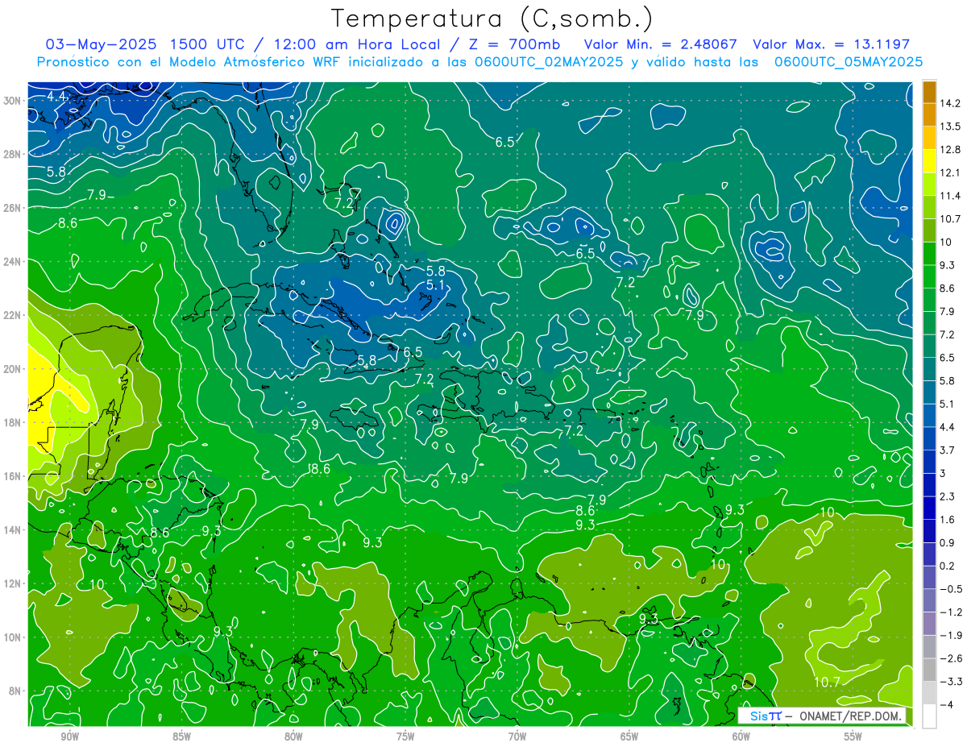Click the -3.3 value on the color scale
Image resolution: width=967 pixels, height=747 pixels.
pyautogui.click(x=951, y=682)
